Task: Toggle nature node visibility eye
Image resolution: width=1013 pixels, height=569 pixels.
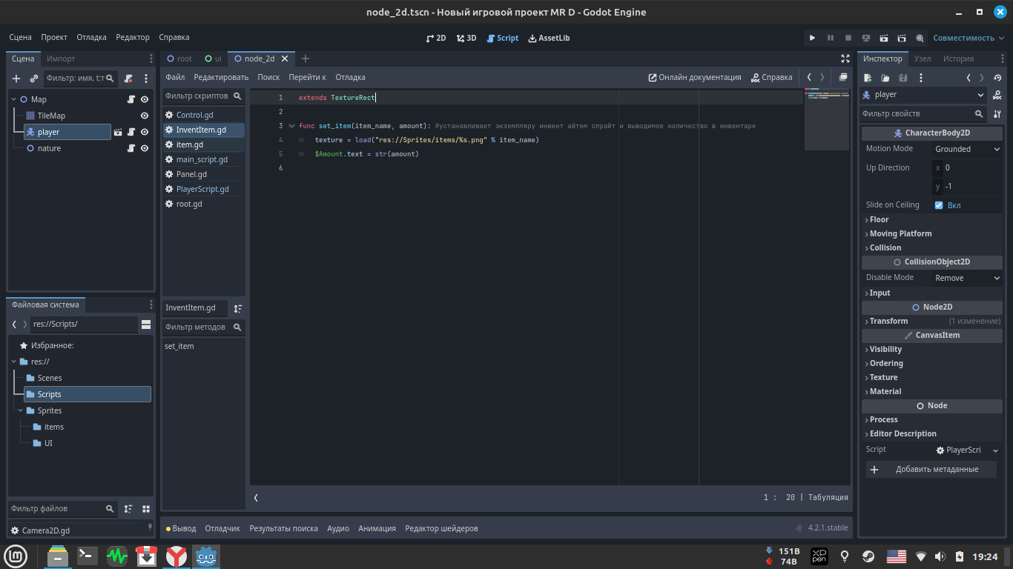Action: tap(145, 148)
